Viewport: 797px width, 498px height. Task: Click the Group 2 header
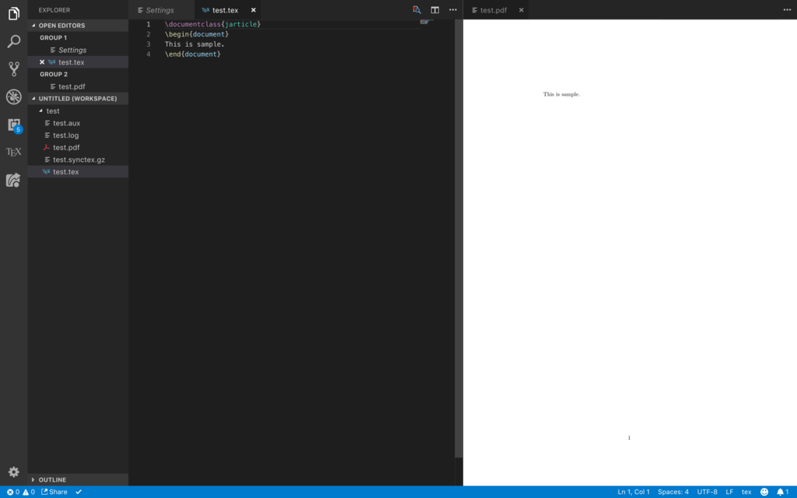coord(78,74)
